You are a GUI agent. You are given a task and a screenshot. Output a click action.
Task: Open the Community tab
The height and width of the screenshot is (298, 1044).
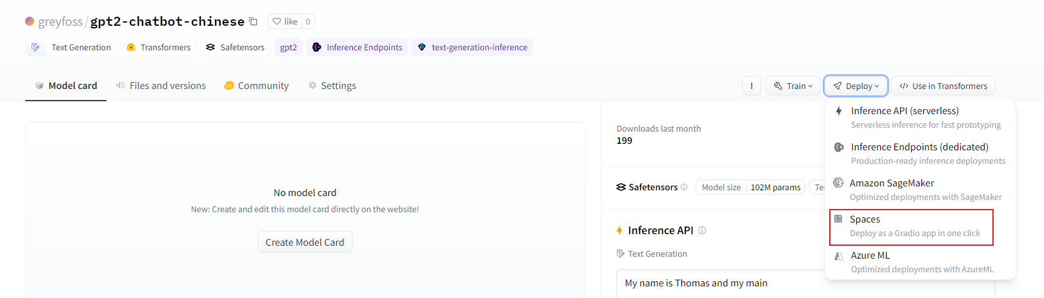coord(256,86)
